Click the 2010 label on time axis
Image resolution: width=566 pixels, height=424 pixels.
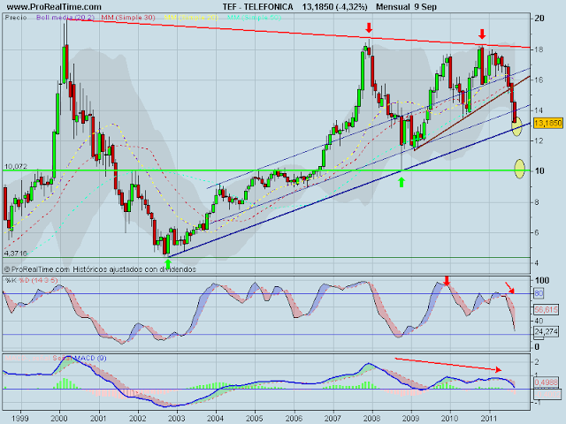[450, 418]
